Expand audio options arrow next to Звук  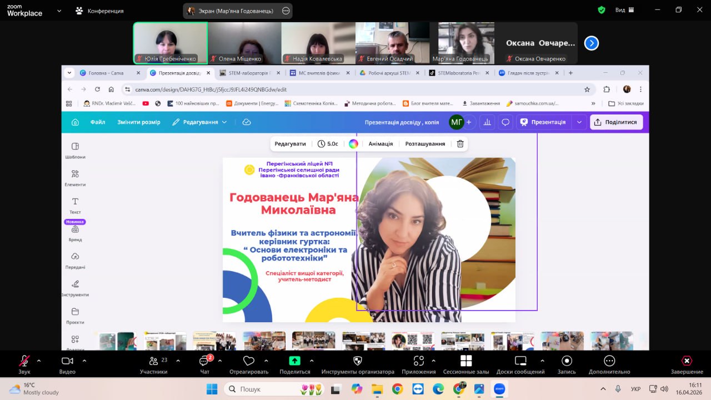[39, 361]
